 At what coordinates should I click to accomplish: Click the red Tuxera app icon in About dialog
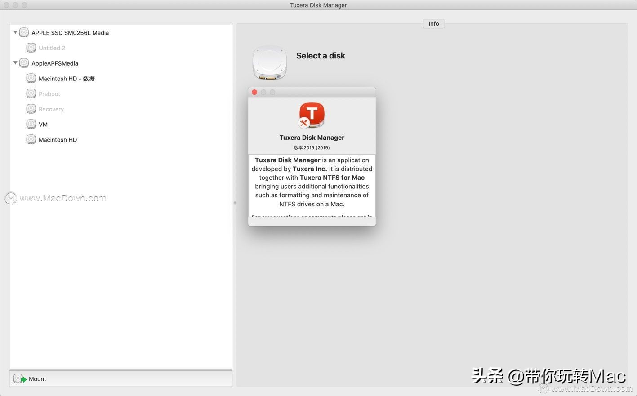tap(312, 115)
